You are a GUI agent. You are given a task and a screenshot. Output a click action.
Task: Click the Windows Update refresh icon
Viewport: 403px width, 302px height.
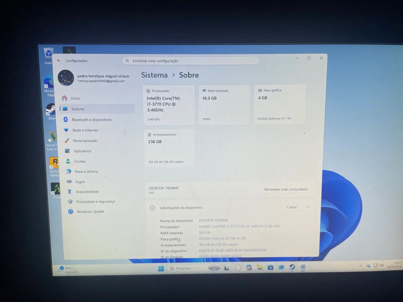(x=71, y=211)
